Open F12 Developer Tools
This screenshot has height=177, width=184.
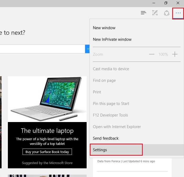pos(137,115)
